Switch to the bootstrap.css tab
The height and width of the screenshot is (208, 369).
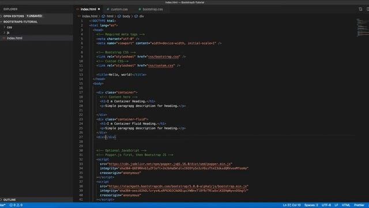click(x=152, y=9)
